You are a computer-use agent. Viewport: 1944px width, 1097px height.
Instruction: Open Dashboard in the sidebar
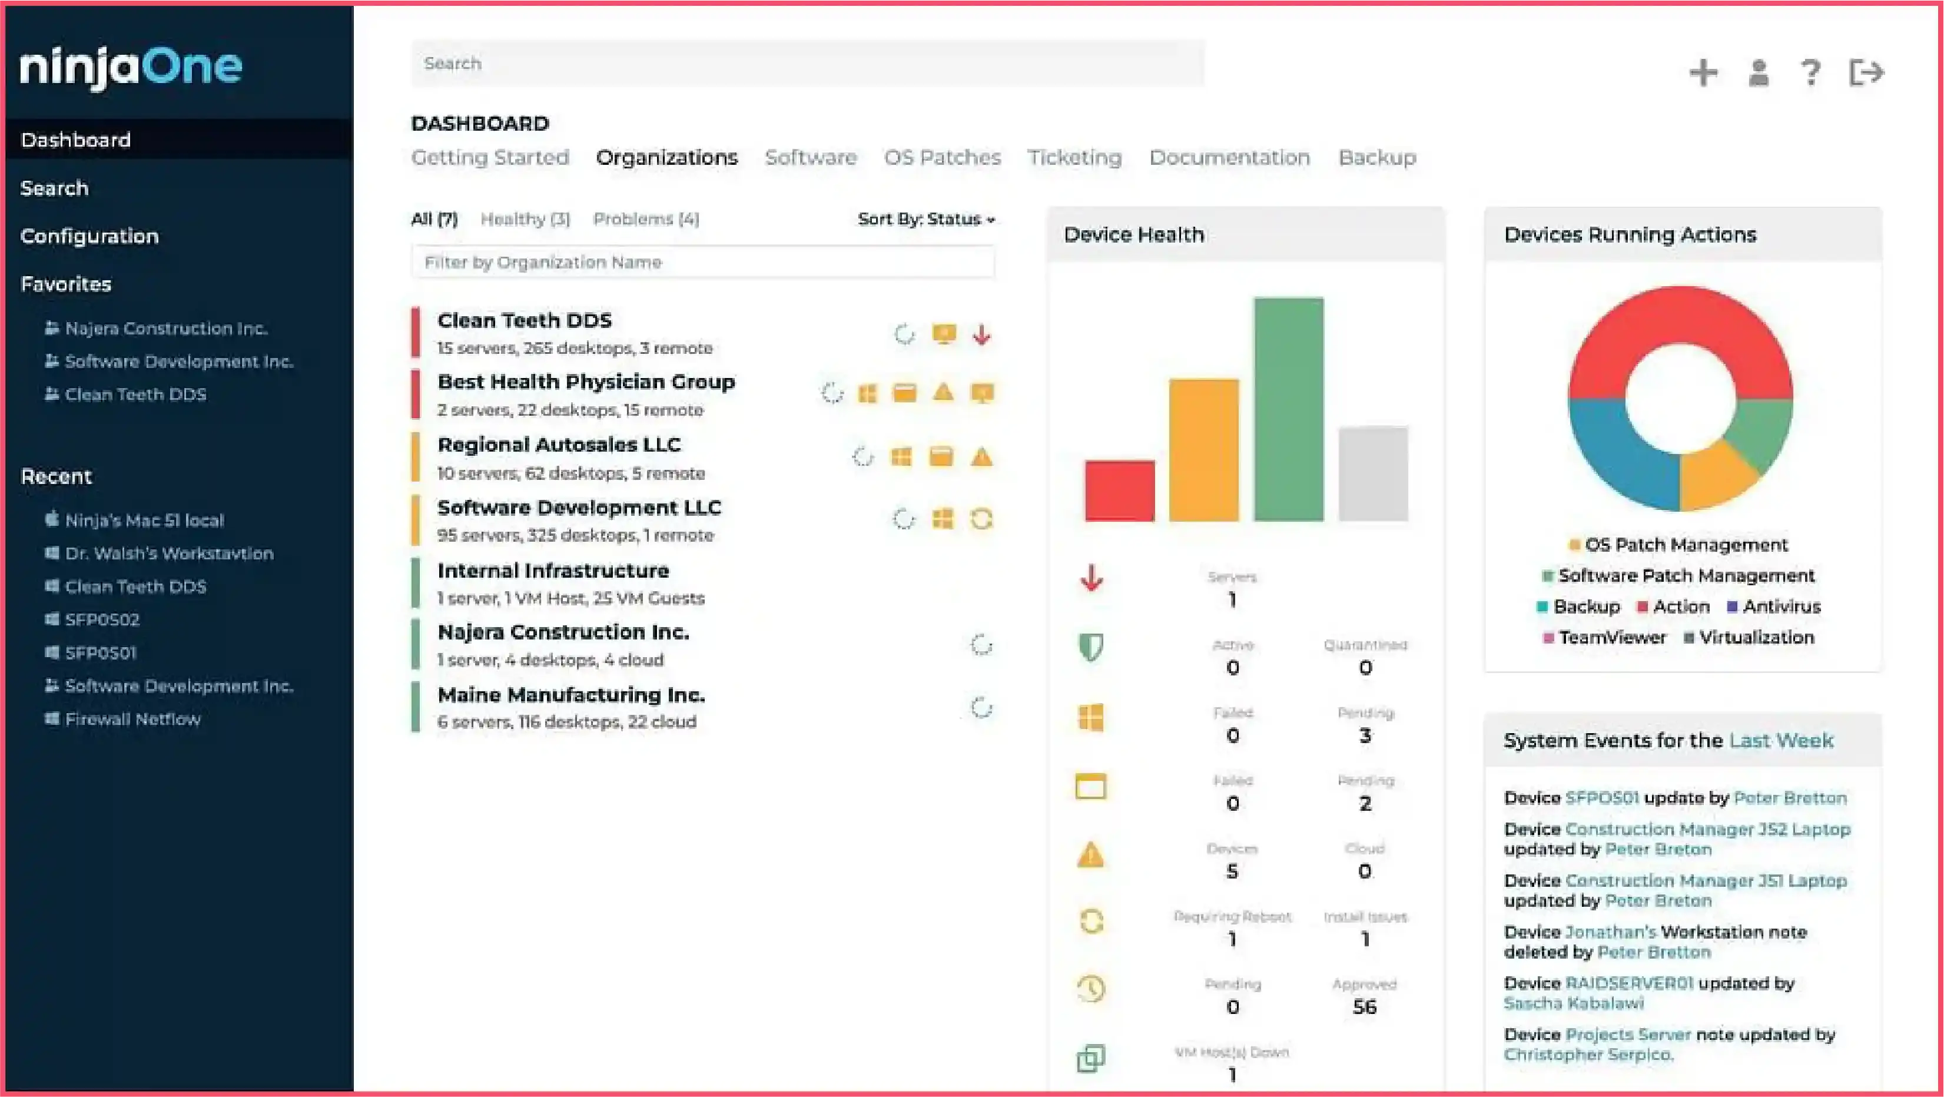(179, 140)
